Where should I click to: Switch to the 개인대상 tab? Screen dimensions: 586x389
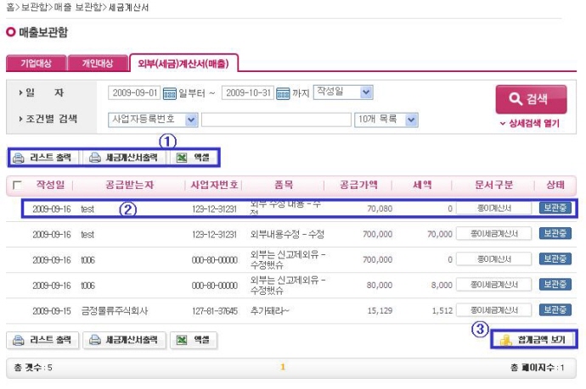96,64
